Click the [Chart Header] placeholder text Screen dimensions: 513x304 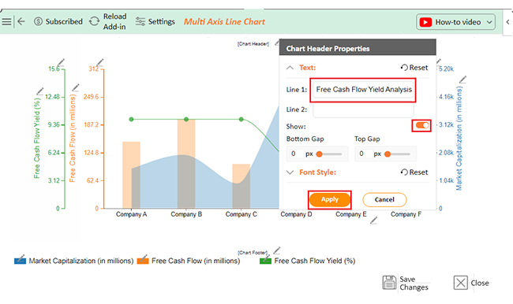coord(253,44)
